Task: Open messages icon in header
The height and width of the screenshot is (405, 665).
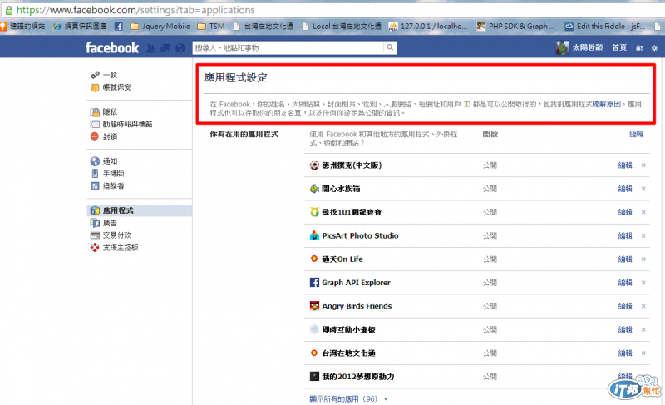Action: [x=165, y=48]
